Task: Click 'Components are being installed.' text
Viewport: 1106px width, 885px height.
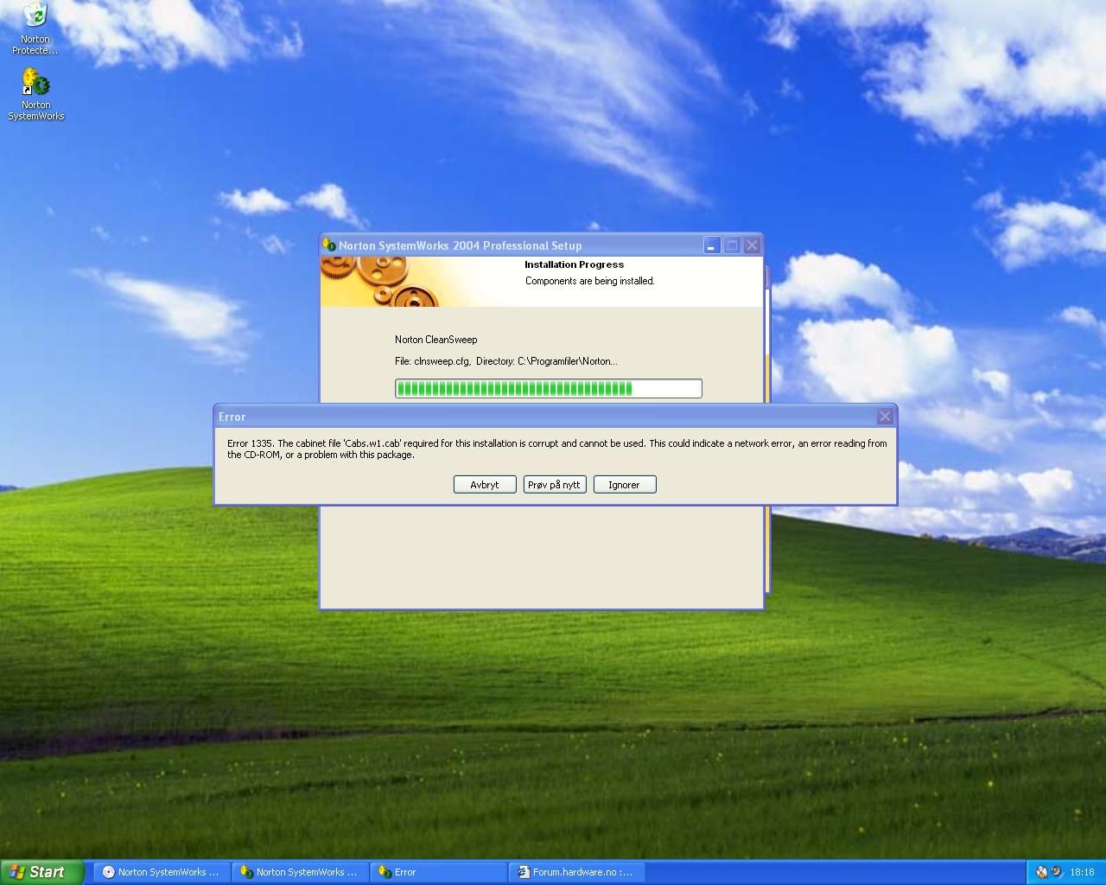Action: [590, 281]
